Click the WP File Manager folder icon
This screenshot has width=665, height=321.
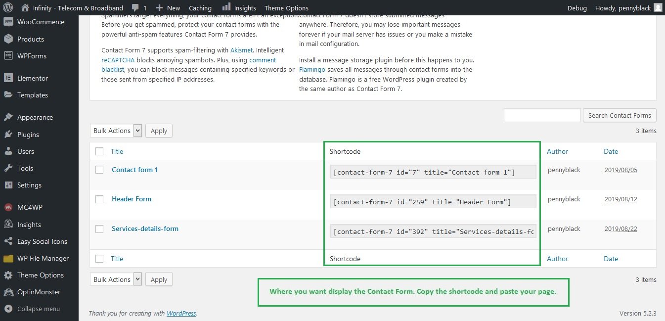pyautogui.click(x=8, y=258)
